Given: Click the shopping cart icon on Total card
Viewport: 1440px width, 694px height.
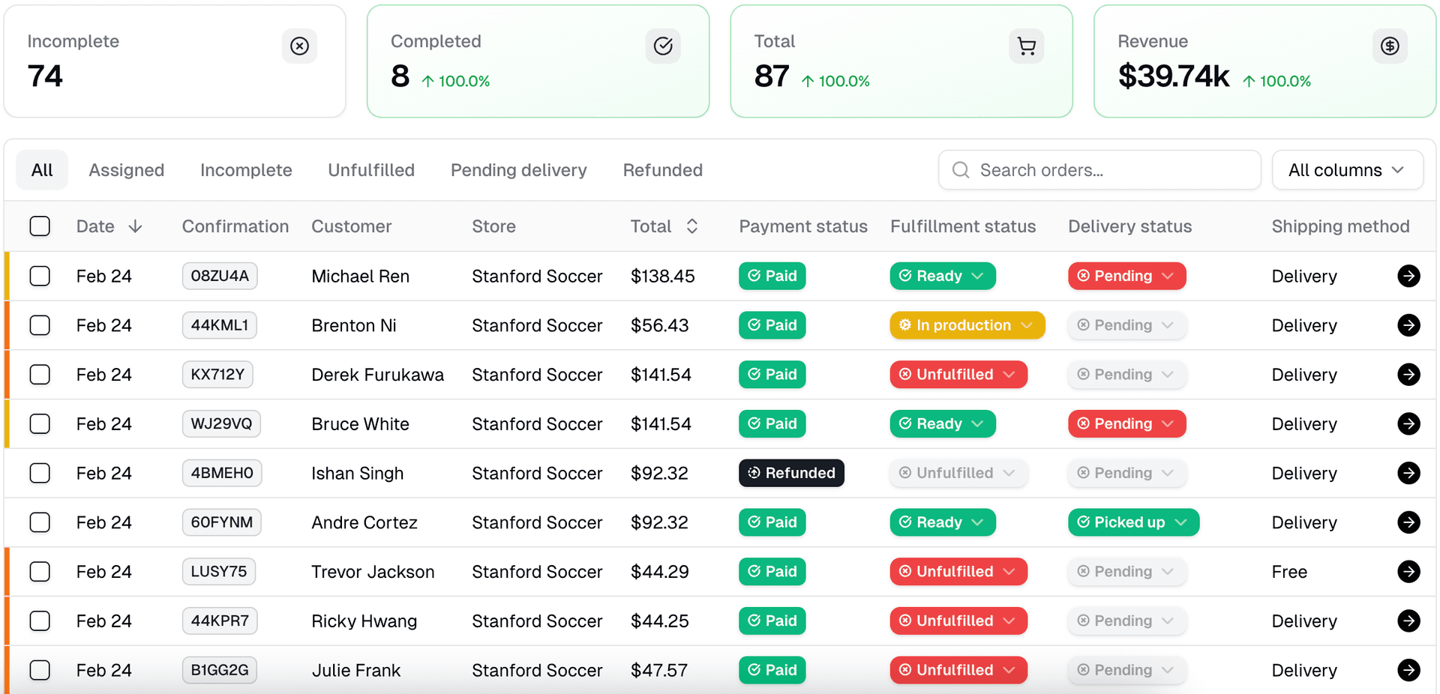Looking at the screenshot, I should tap(1026, 46).
